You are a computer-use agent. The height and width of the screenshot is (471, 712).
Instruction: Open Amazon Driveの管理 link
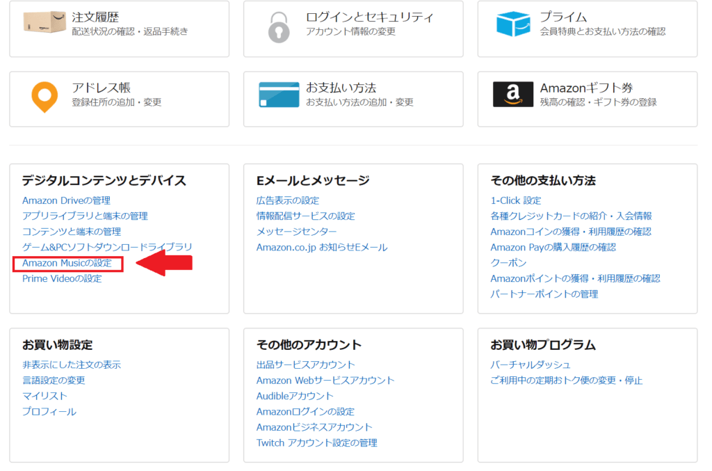(66, 200)
